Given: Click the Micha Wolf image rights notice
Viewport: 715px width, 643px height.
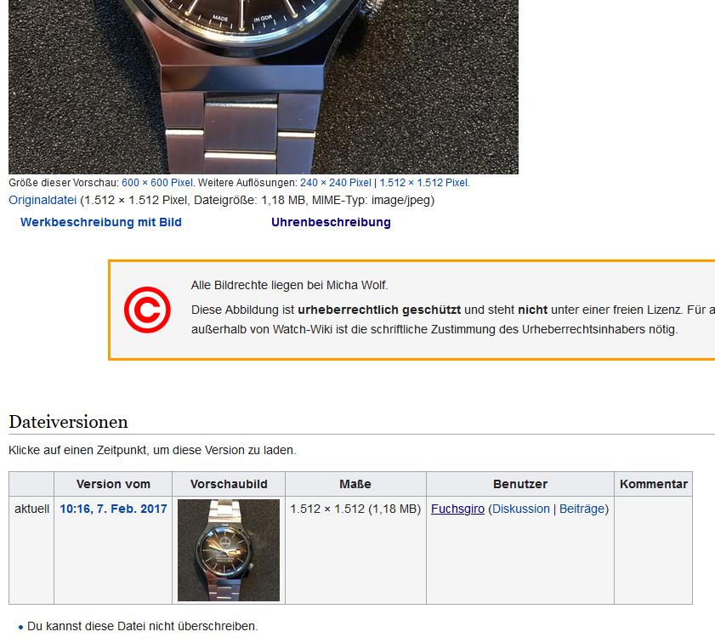Looking at the screenshot, I should coord(289,286).
